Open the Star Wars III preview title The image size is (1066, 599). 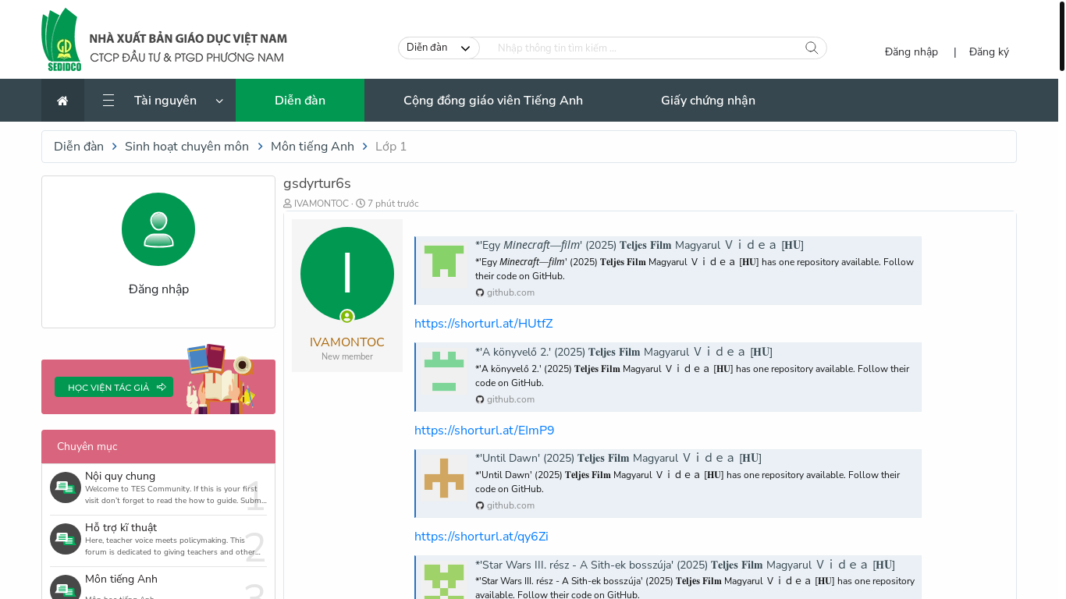click(685, 565)
